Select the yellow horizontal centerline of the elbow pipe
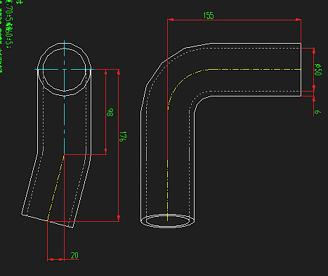Screen dimensions: 328x276 (254, 70)
